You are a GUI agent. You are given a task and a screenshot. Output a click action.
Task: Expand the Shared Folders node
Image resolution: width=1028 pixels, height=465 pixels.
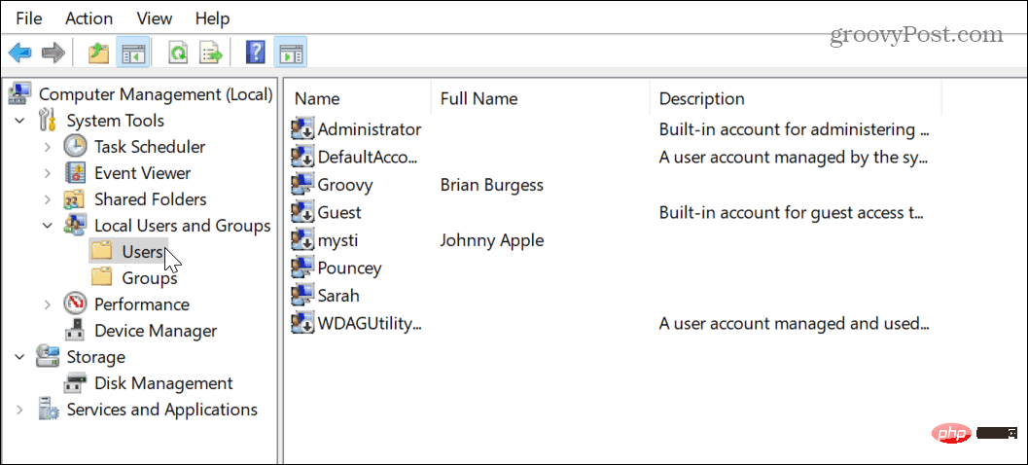[48, 200]
